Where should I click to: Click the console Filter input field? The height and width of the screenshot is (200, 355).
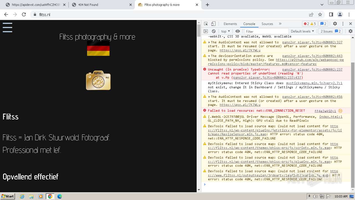266,31
